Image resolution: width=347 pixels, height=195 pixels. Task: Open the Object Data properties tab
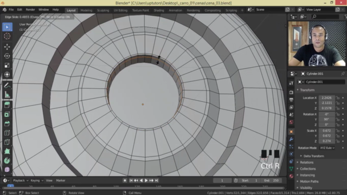tap(291, 168)
